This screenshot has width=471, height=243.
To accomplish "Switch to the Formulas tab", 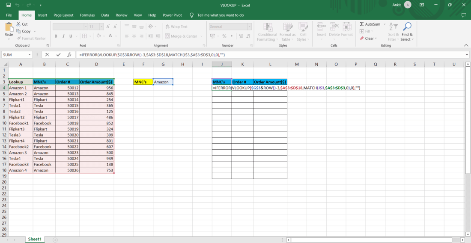I will pos(87,15).
